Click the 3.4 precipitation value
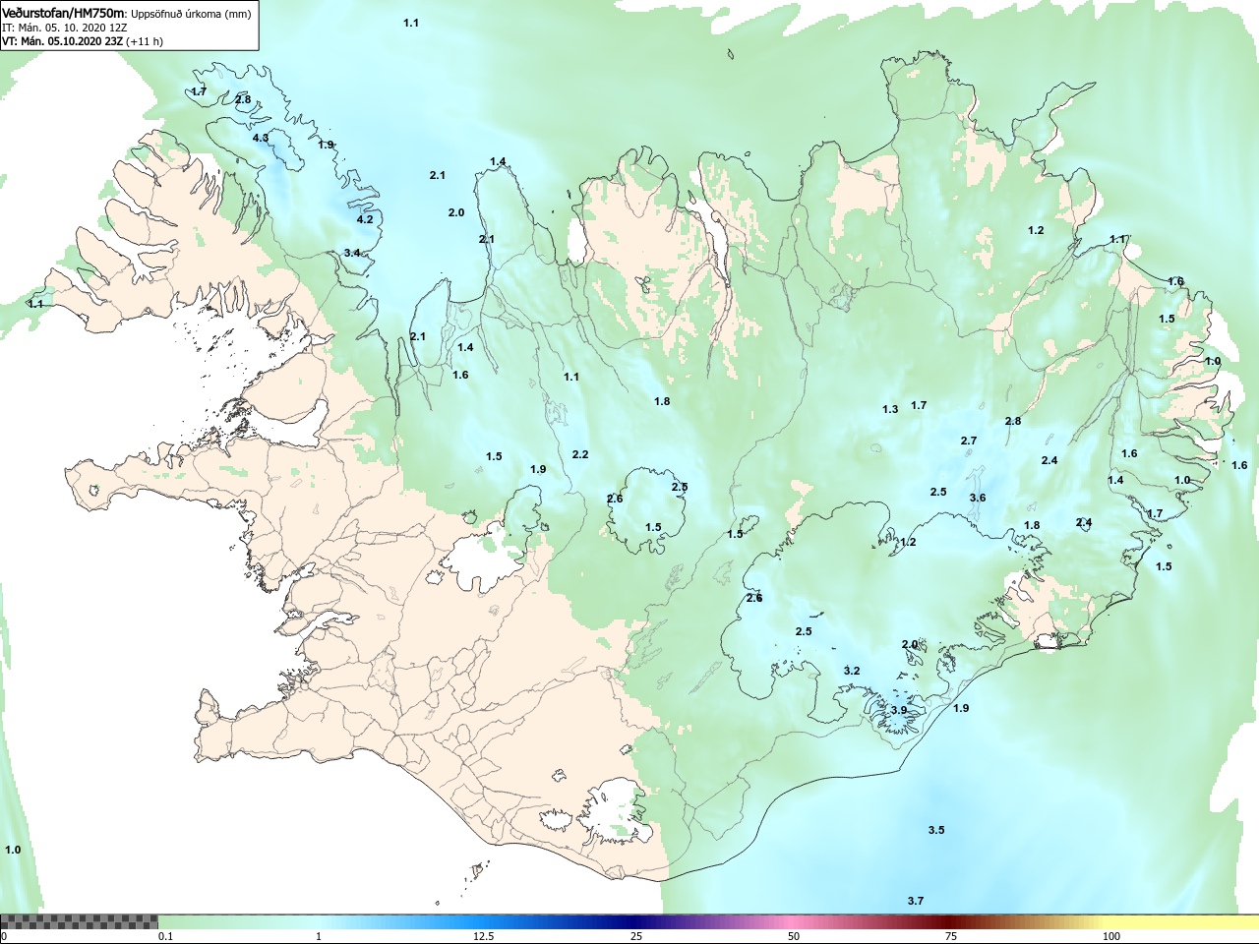1259x944 pixels. pos(352,253)
